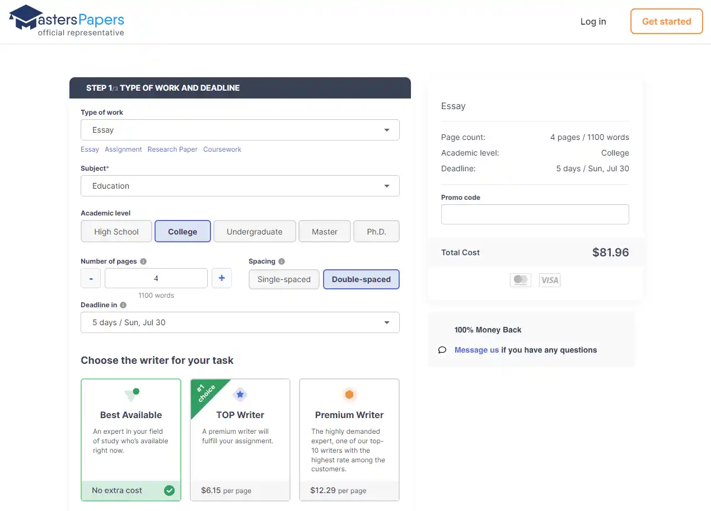This screenshot has width=711, height=511.
Task: Increase page count with plus button
Action: [x=222, y=278]
